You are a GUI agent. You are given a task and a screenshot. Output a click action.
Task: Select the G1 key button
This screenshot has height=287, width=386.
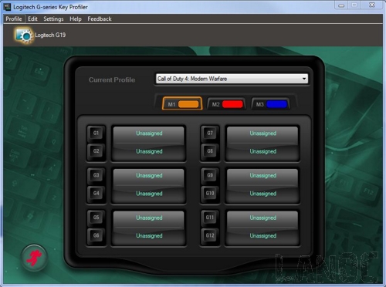tap(96, 133)
